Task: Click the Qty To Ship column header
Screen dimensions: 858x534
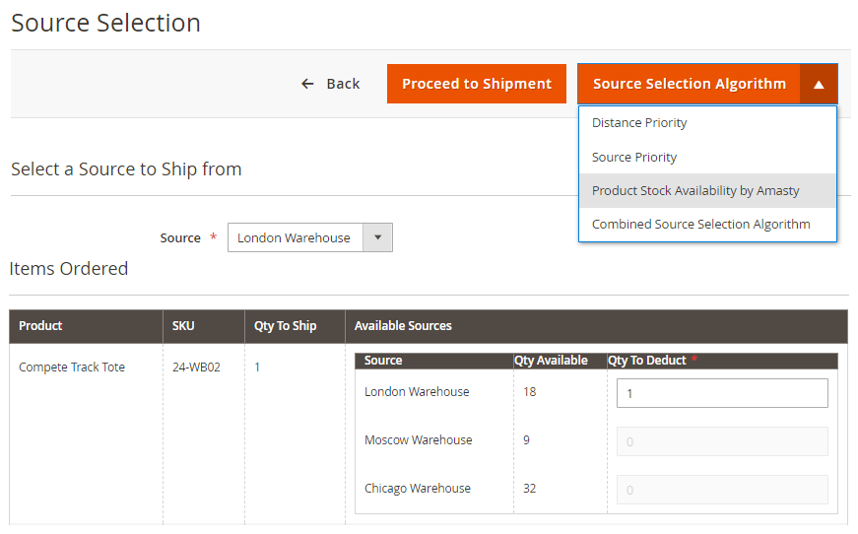Action: [286, 326]
